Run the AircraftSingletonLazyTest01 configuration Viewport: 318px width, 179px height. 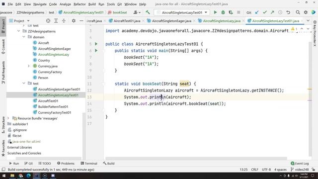[x=215, y=12]
